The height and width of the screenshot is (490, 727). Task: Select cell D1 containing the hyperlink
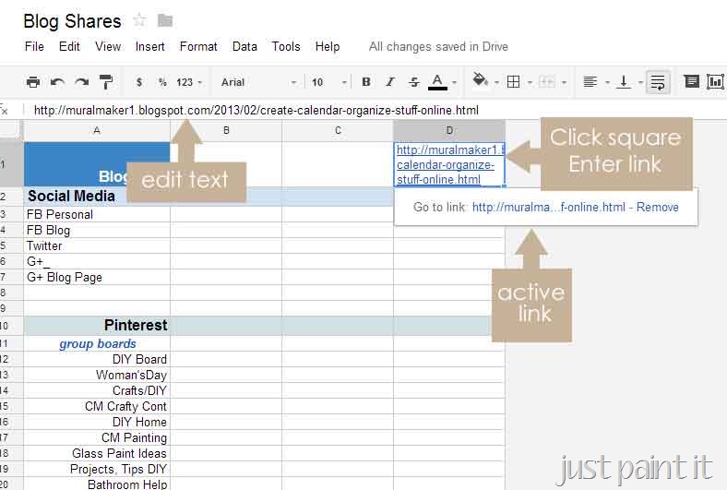tap(449, 164)
